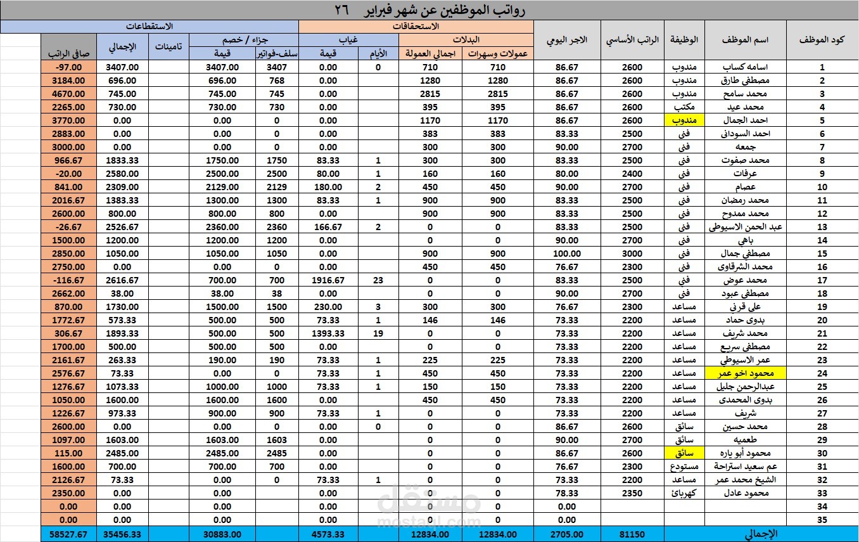Select the اجمالي العمولة header cell

pos(430,53)
